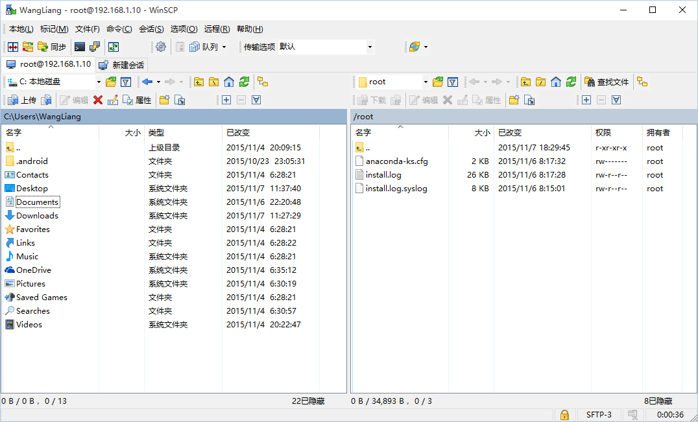Click the local panel Home directory icon
This screenshot has width=698, height=422.
coord(229,82)
